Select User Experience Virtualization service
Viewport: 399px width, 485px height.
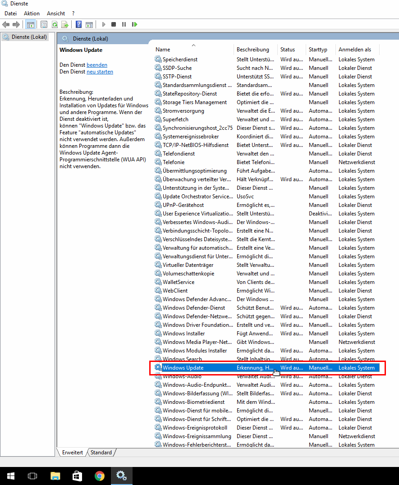[x=266, y=213]
